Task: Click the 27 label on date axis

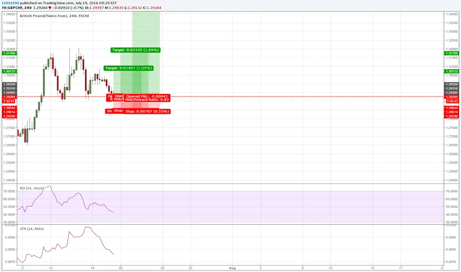Action: 190,268
